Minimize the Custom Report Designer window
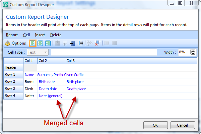The height and width of the screenshot is (134, 201). 172,3
